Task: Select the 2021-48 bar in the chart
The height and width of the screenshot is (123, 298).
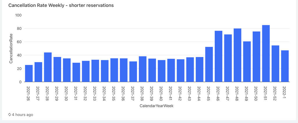Action: tap(237, 55)
